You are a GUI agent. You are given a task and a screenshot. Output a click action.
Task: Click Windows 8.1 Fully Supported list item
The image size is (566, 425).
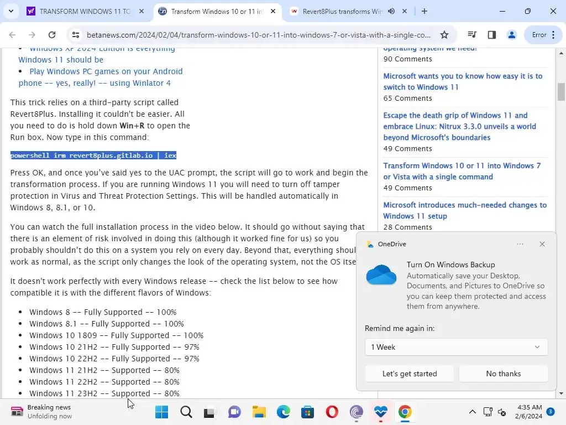(x=107, y=324)
